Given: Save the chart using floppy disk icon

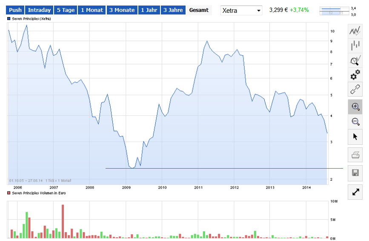Looking at the screenshot, I should pyautogui.click(x=355, y=172).
